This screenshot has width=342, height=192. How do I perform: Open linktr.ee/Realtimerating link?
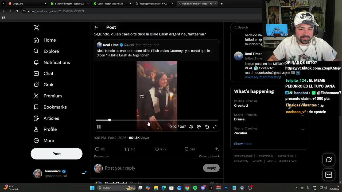[263, 77]
